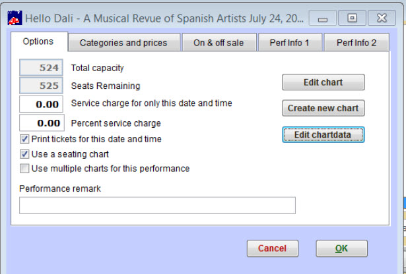This screenshot has height=274, width=406.
Task: Click the Service charge for this date field
Action: pyautogui.click(x=42, y=104)
